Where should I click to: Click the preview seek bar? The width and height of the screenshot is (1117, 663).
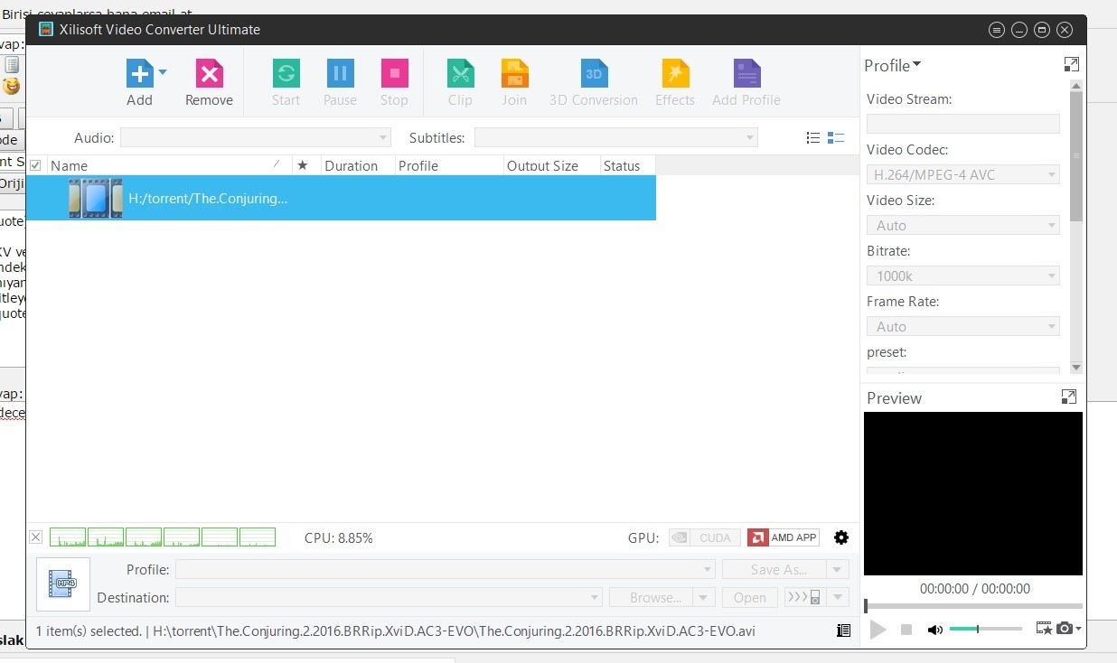(x=973, y=606)
